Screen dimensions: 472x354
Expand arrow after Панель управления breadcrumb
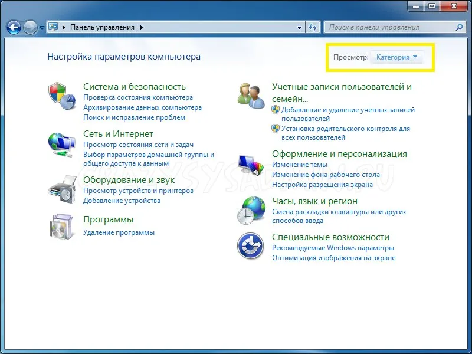point(141,27)
